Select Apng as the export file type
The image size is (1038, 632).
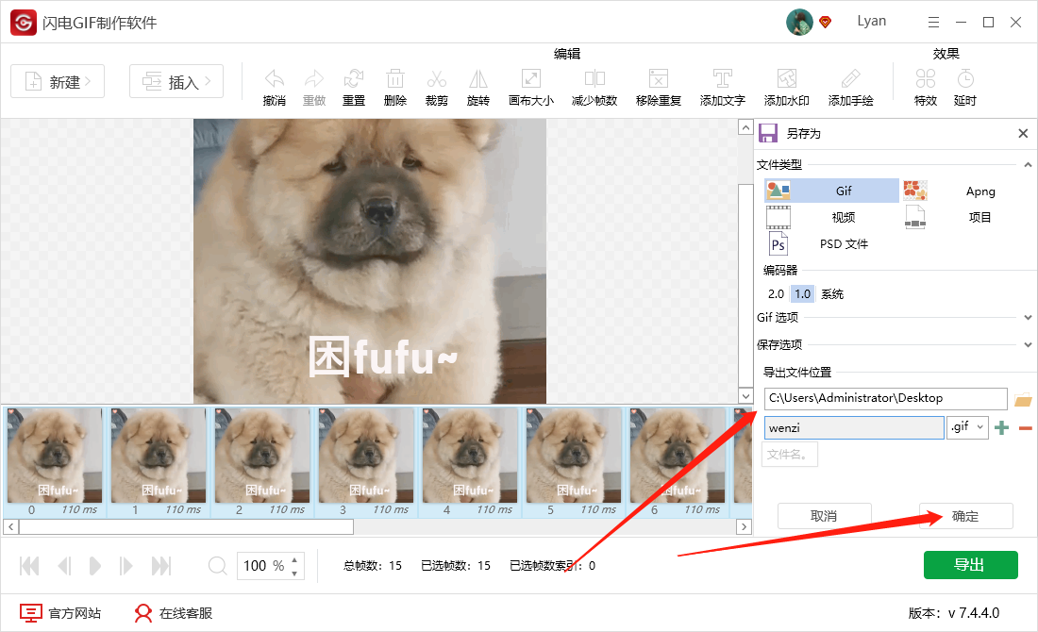980,191
